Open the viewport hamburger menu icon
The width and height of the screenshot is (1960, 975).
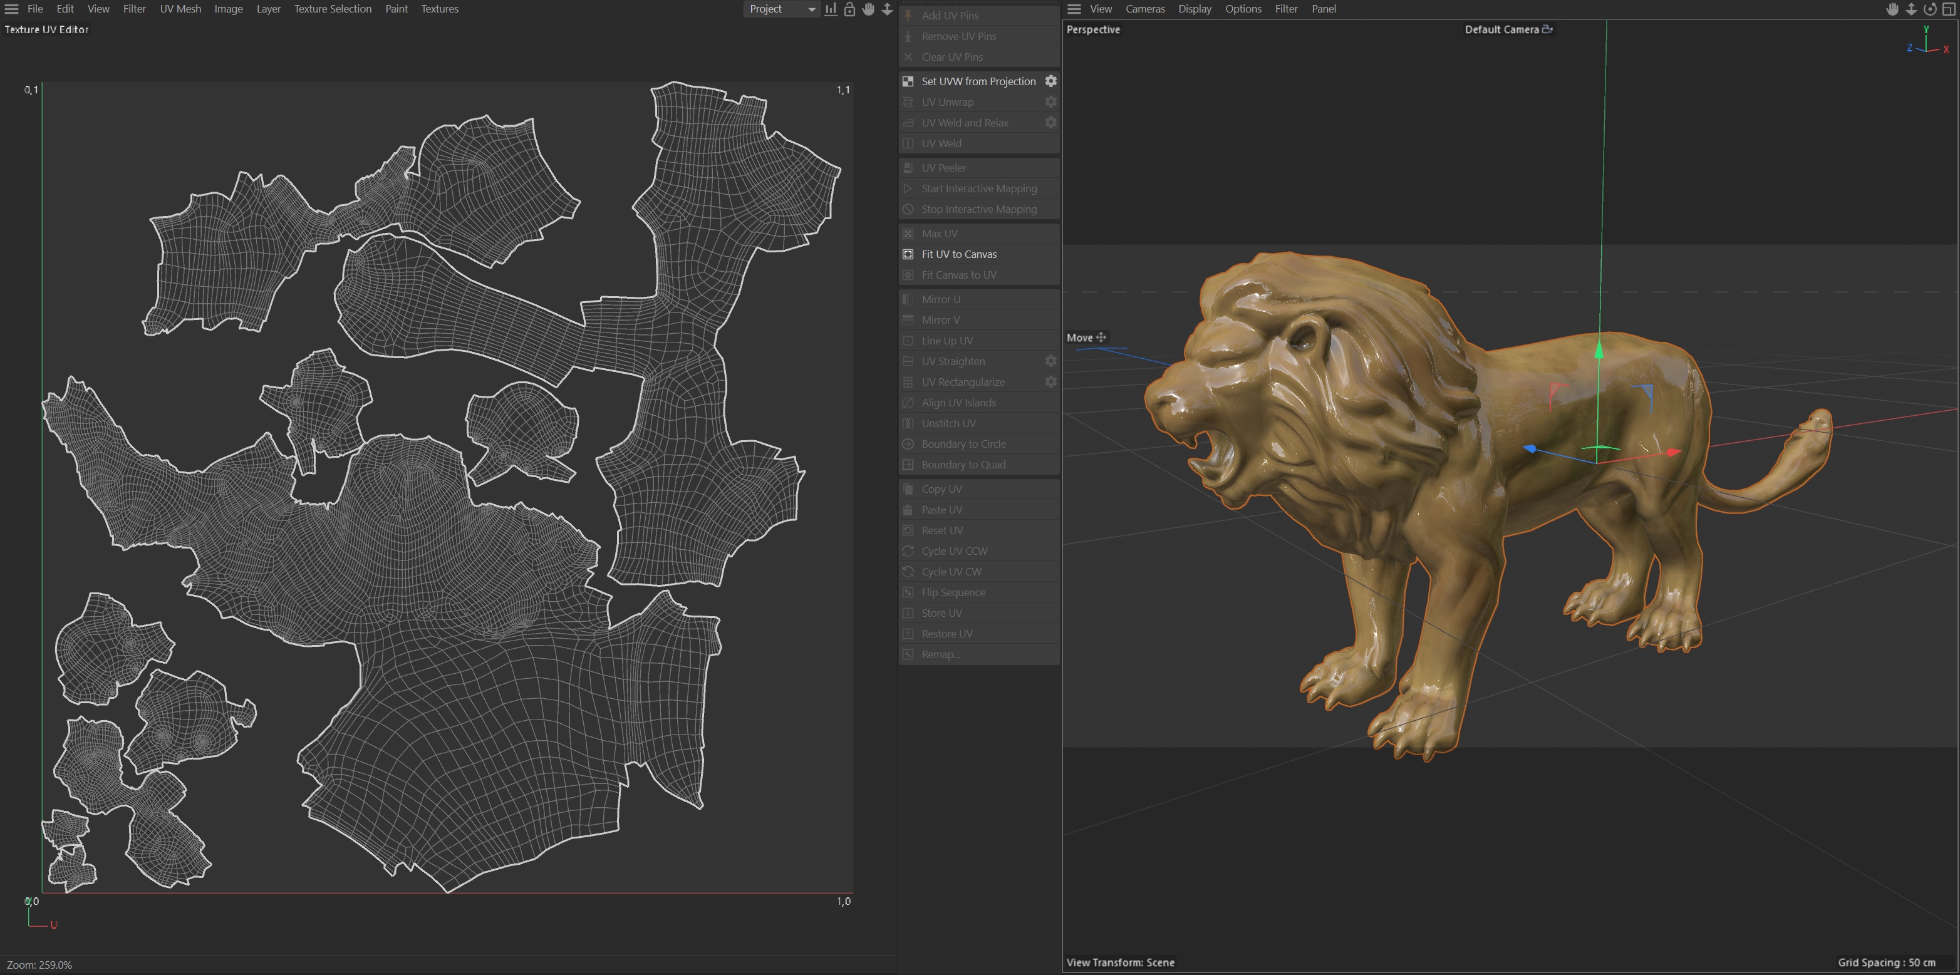point(1074,9)
